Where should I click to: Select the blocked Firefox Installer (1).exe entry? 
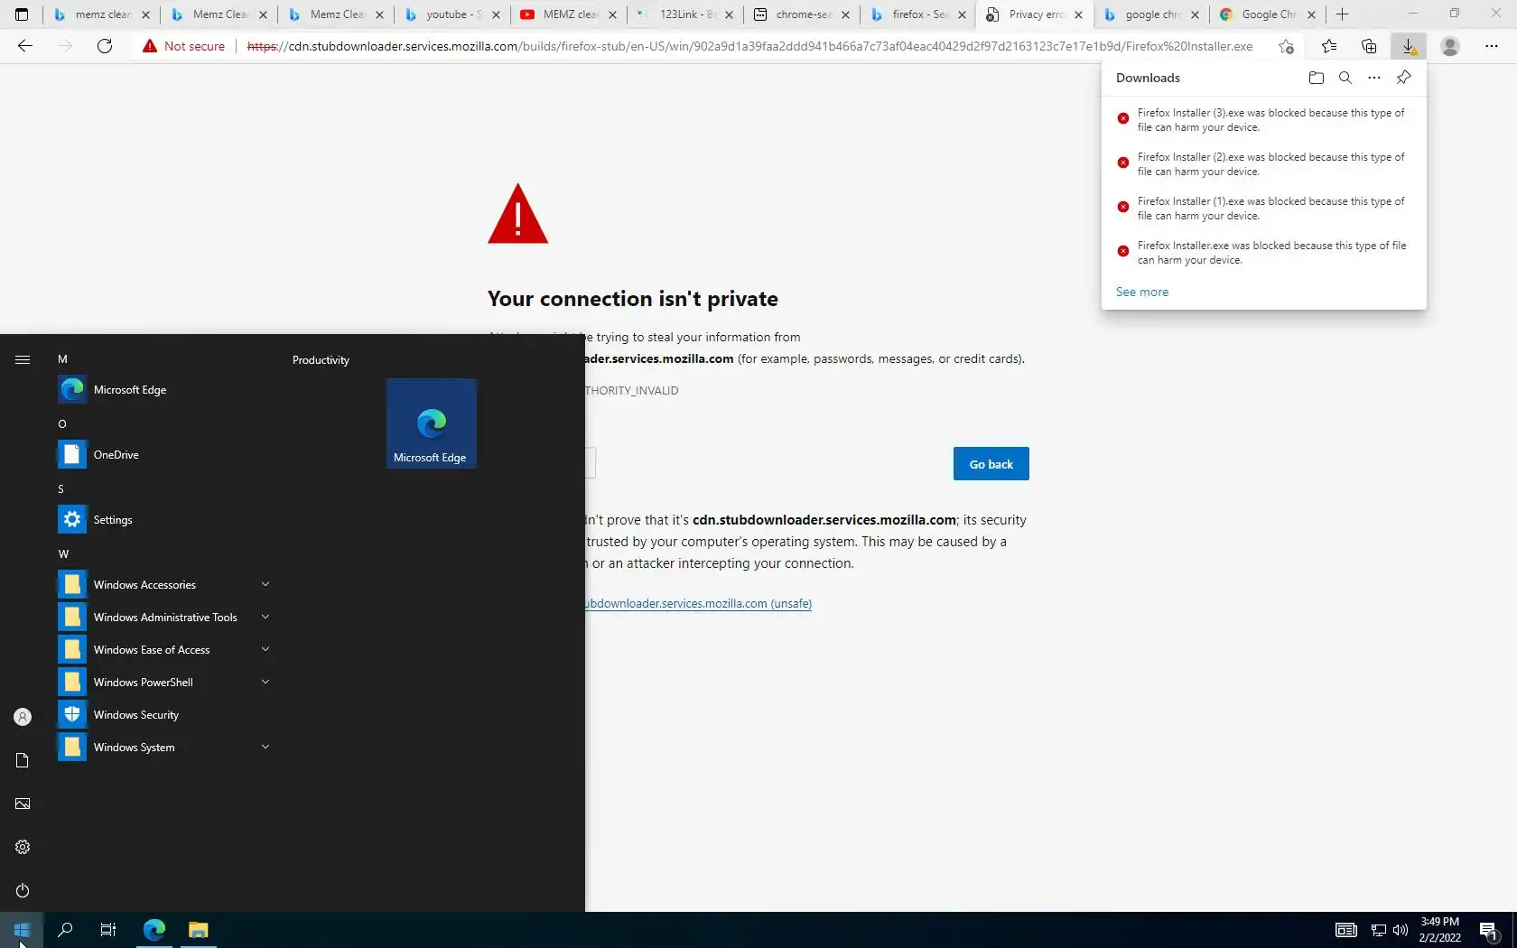tap(1263, 209)
